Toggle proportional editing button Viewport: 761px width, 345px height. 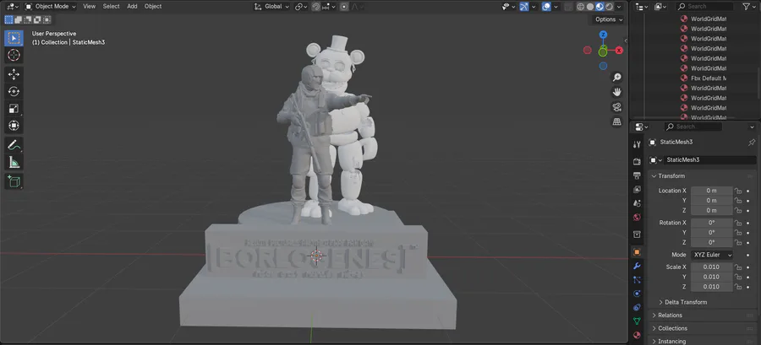pyautogui.click(x=344, y=7)
